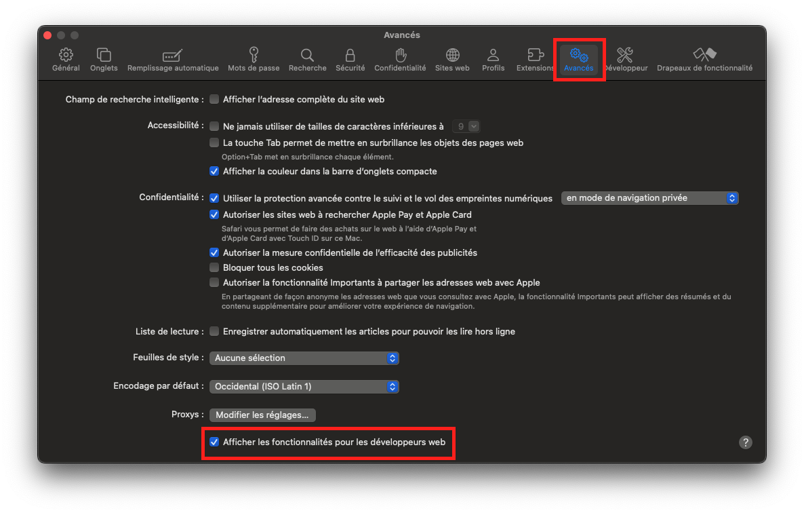Open the Confidentialité hand icon

click(401, 54)
